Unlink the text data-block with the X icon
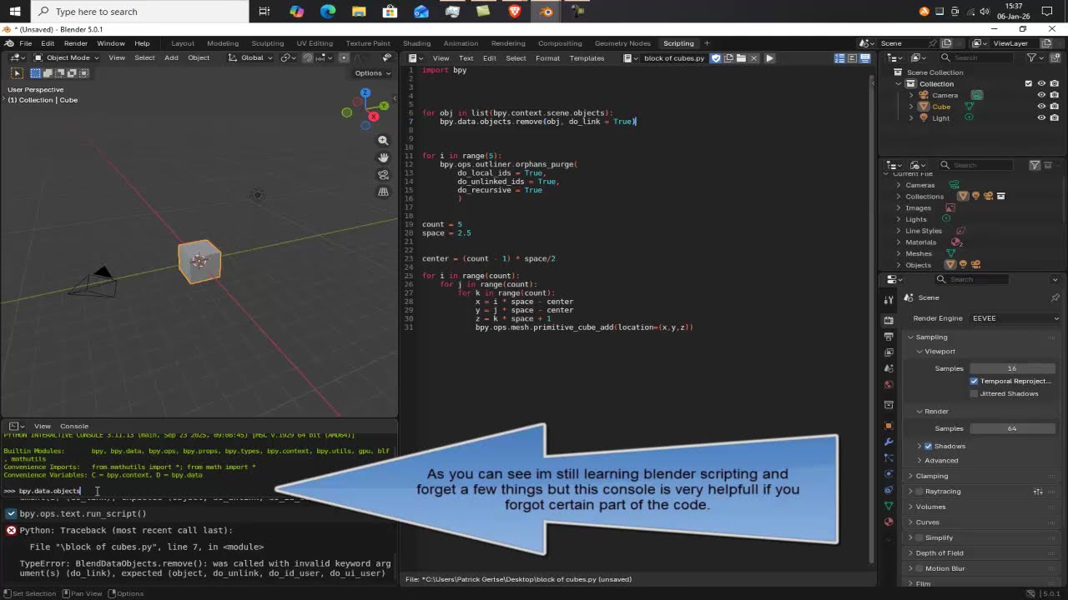This screenshot has height=600, width=1068. coord(754,58)
